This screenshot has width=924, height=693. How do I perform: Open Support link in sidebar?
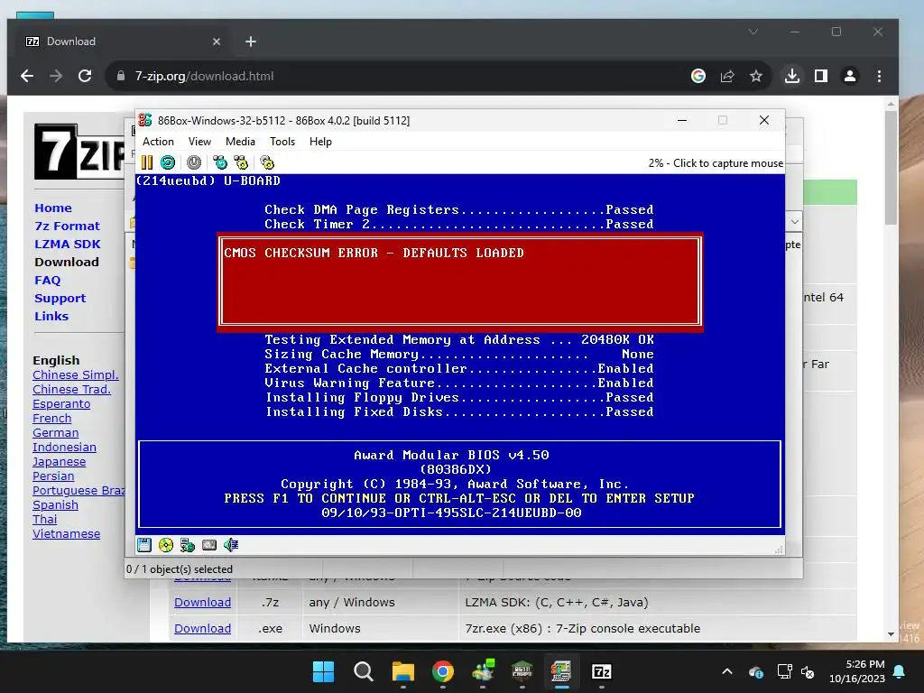(x=60, y=298)
